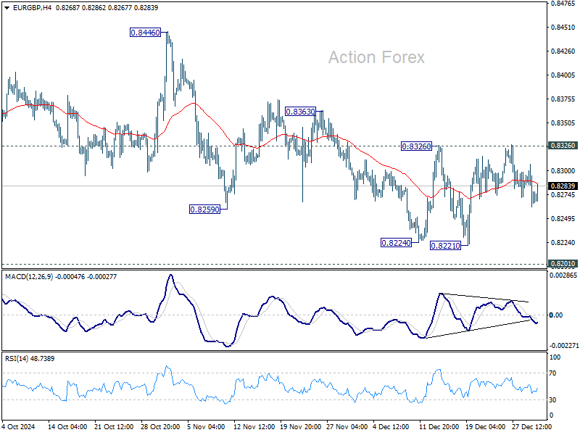Select the EURGBP,H4 symbol title text
The height and width of the screenshot is (435, 580).
tap(32, 8)
